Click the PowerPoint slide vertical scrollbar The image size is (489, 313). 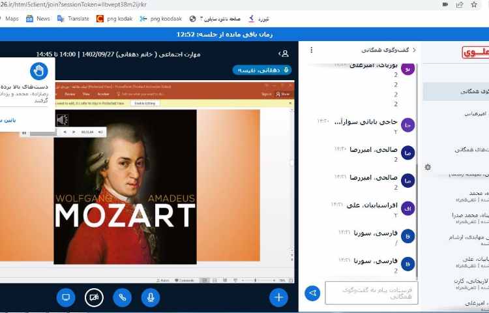[x=292, y=184]
